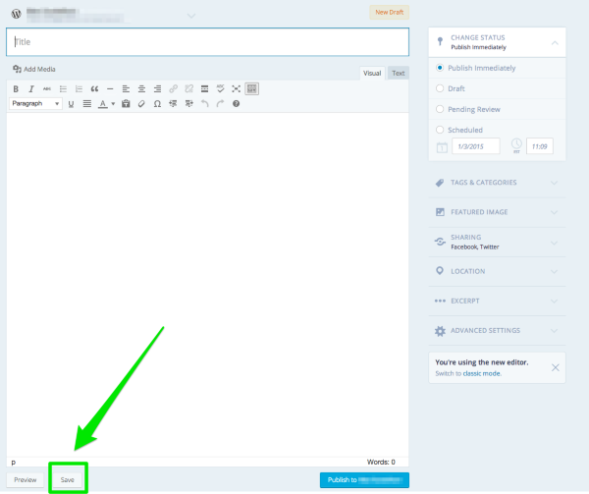589x494 pixels.
Task: Switch to the Text editor tab
Action: [398, 73]
